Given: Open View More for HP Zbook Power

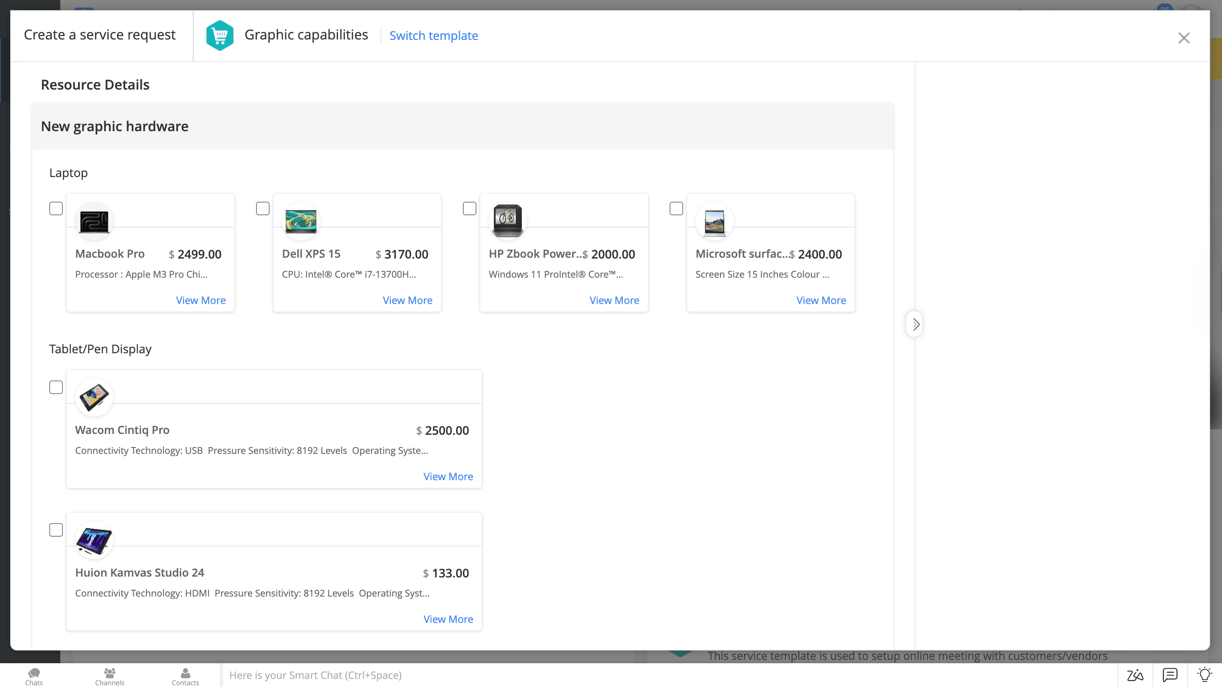Looking at the screenshot, I should click(614, 300).
